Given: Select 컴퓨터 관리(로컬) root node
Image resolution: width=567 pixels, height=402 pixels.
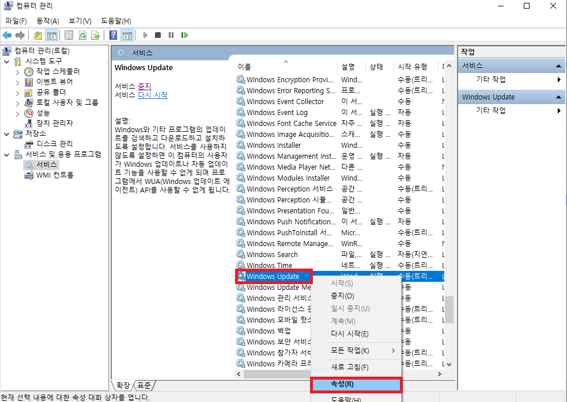Looking at the screenshot, I should [x=42, y=51].
